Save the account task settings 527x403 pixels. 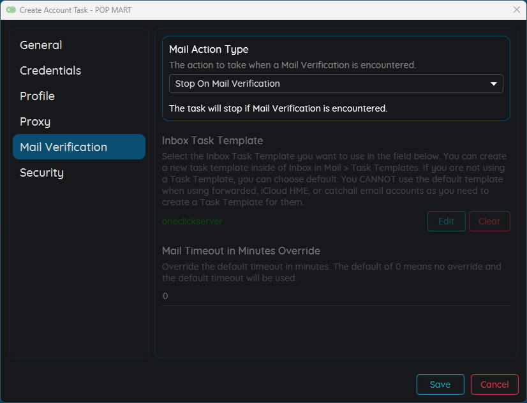click(x=440, y=385)
